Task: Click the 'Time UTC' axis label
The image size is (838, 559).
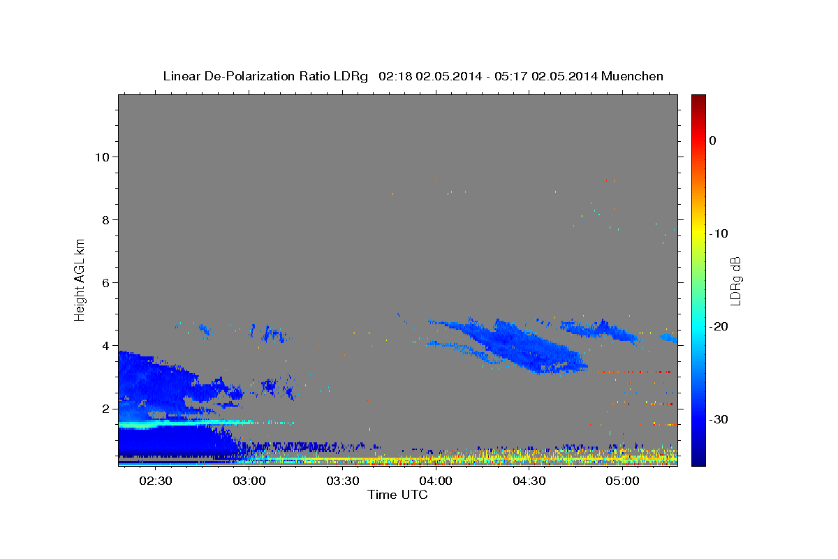Action: 397,495
